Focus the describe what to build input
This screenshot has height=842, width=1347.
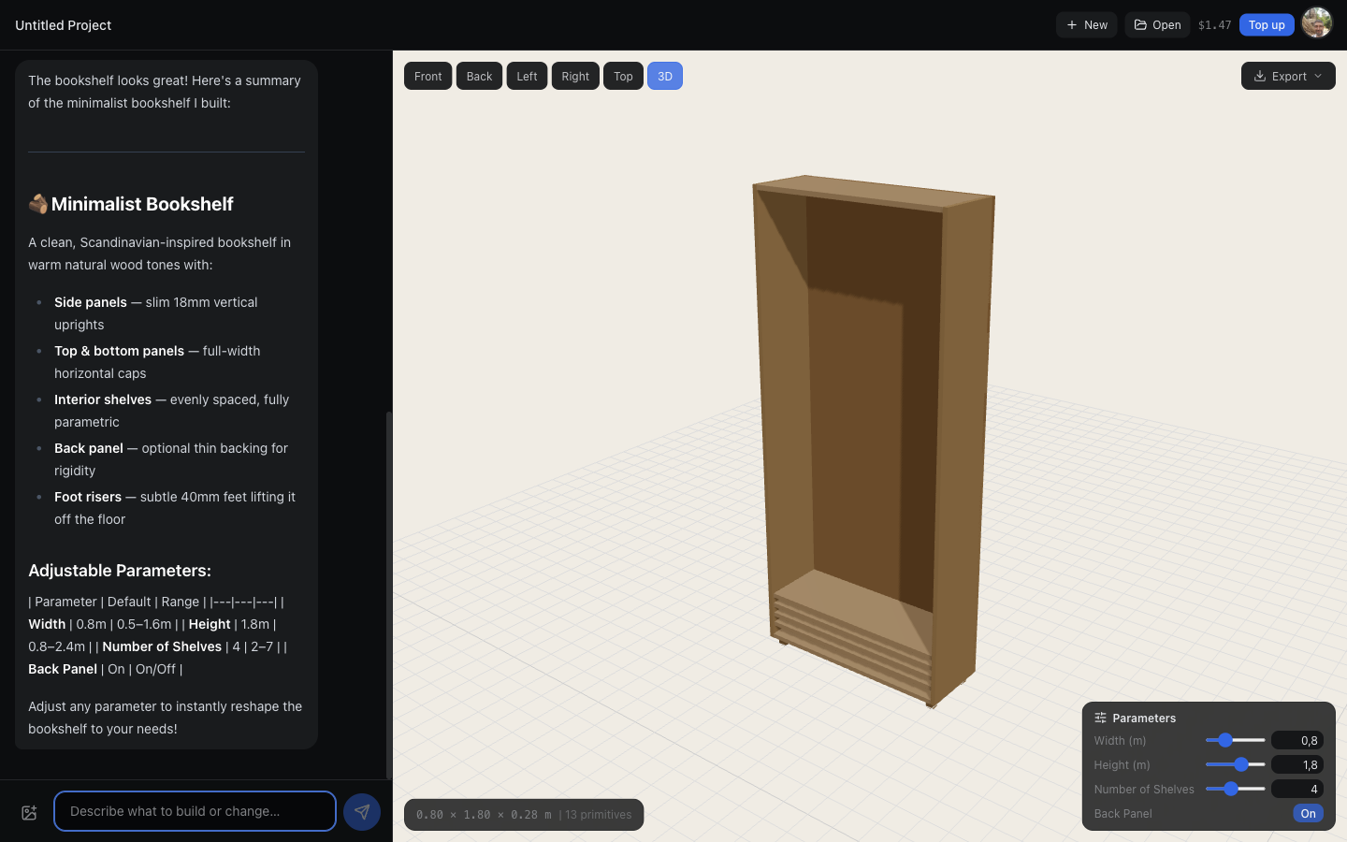pos(195,811)
